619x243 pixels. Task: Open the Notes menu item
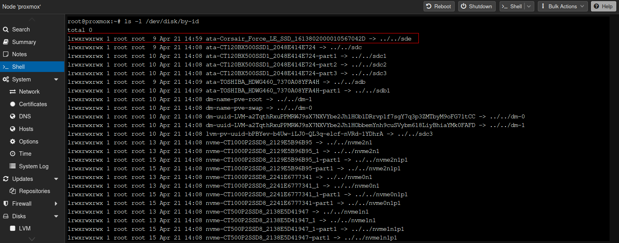32,54
